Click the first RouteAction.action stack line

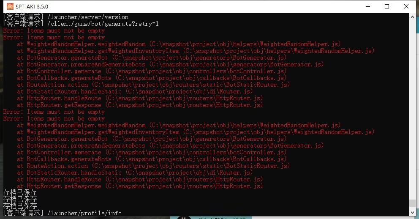click(x=153, y=85)
